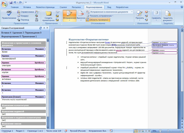Go to next change arrow icon

pyautogui.click(x=146, y=20)
